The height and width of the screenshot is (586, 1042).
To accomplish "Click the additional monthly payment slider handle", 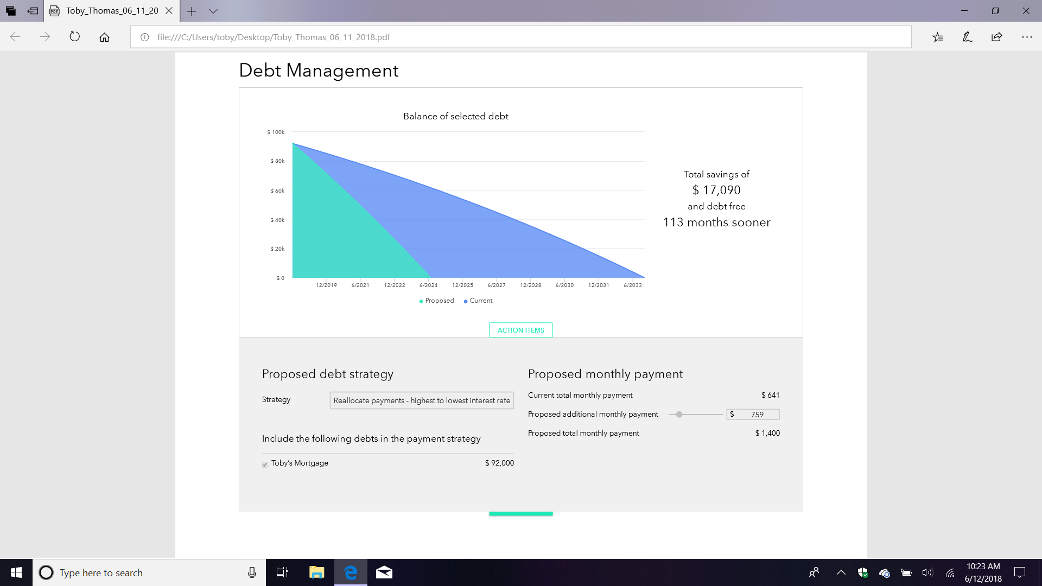I will pyautogui.click(x=679, y=414).
